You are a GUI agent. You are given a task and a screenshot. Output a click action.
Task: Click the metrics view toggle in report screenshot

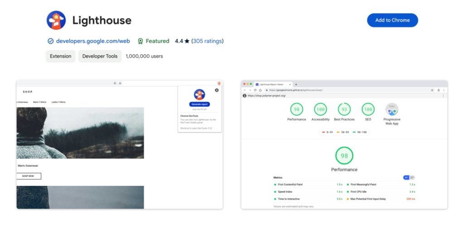(409, 178)
